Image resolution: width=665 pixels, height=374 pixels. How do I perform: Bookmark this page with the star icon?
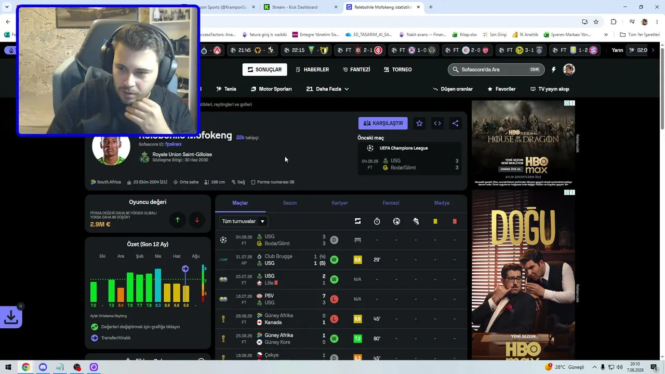(596, 22)
